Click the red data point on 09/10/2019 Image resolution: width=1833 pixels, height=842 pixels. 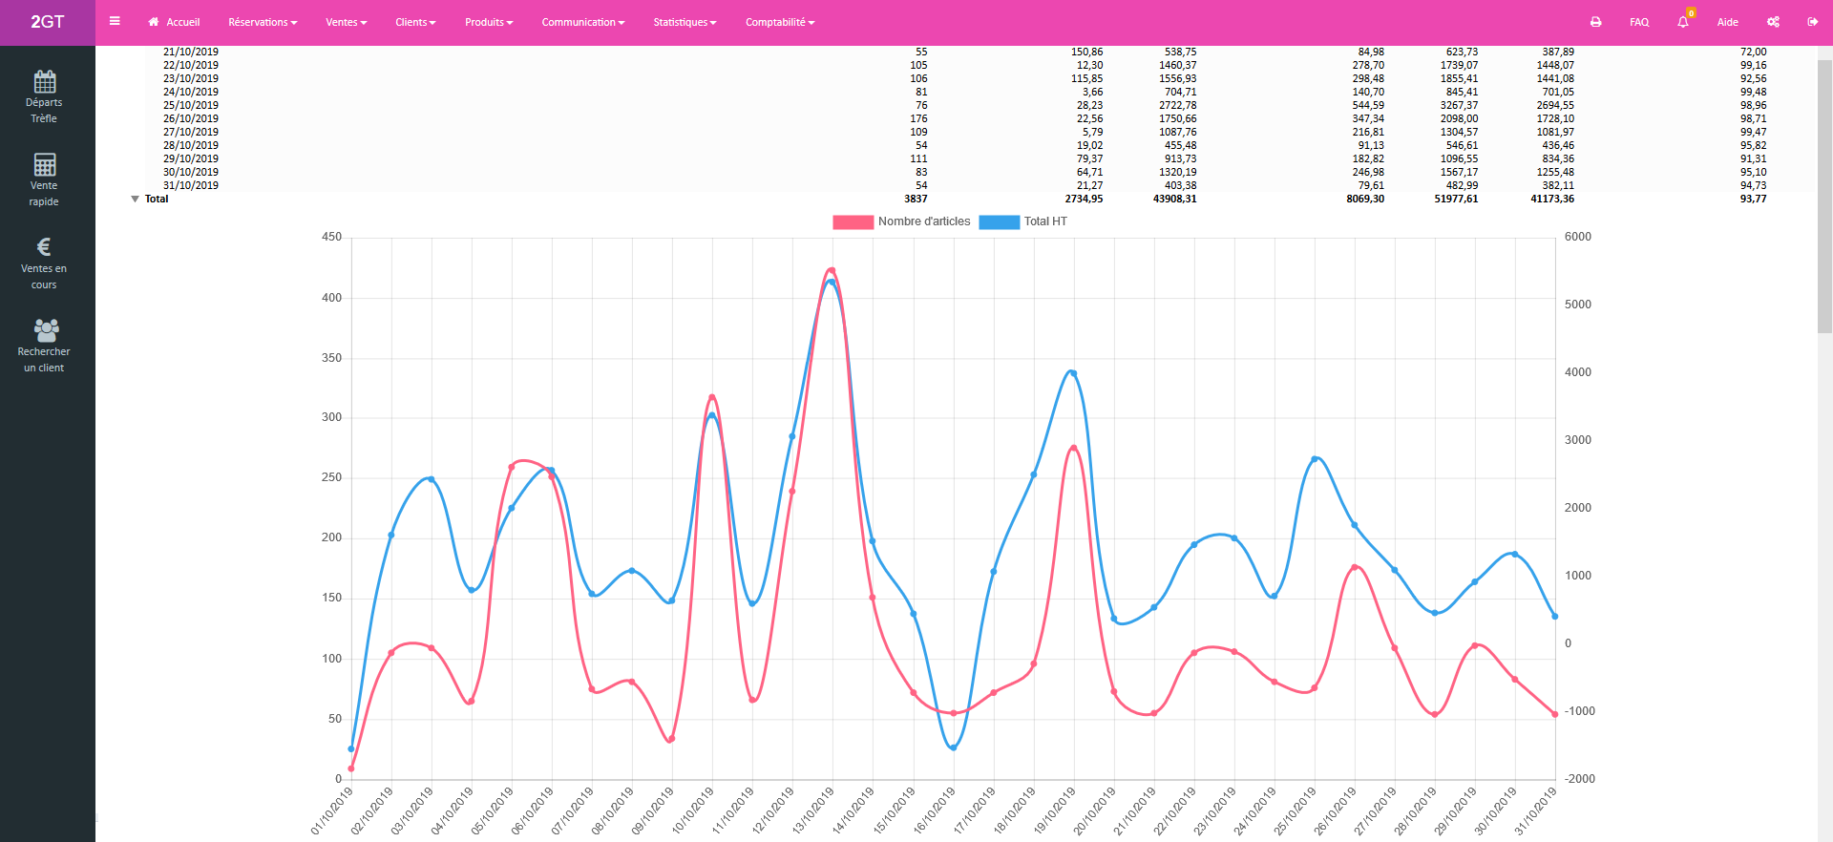coord(671,739)
